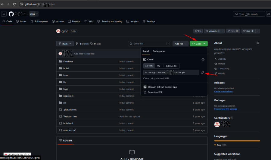Viewport: 271px width, 160px height.
Task: Open the Add file dropdown
Action: (x=180, y=44)
